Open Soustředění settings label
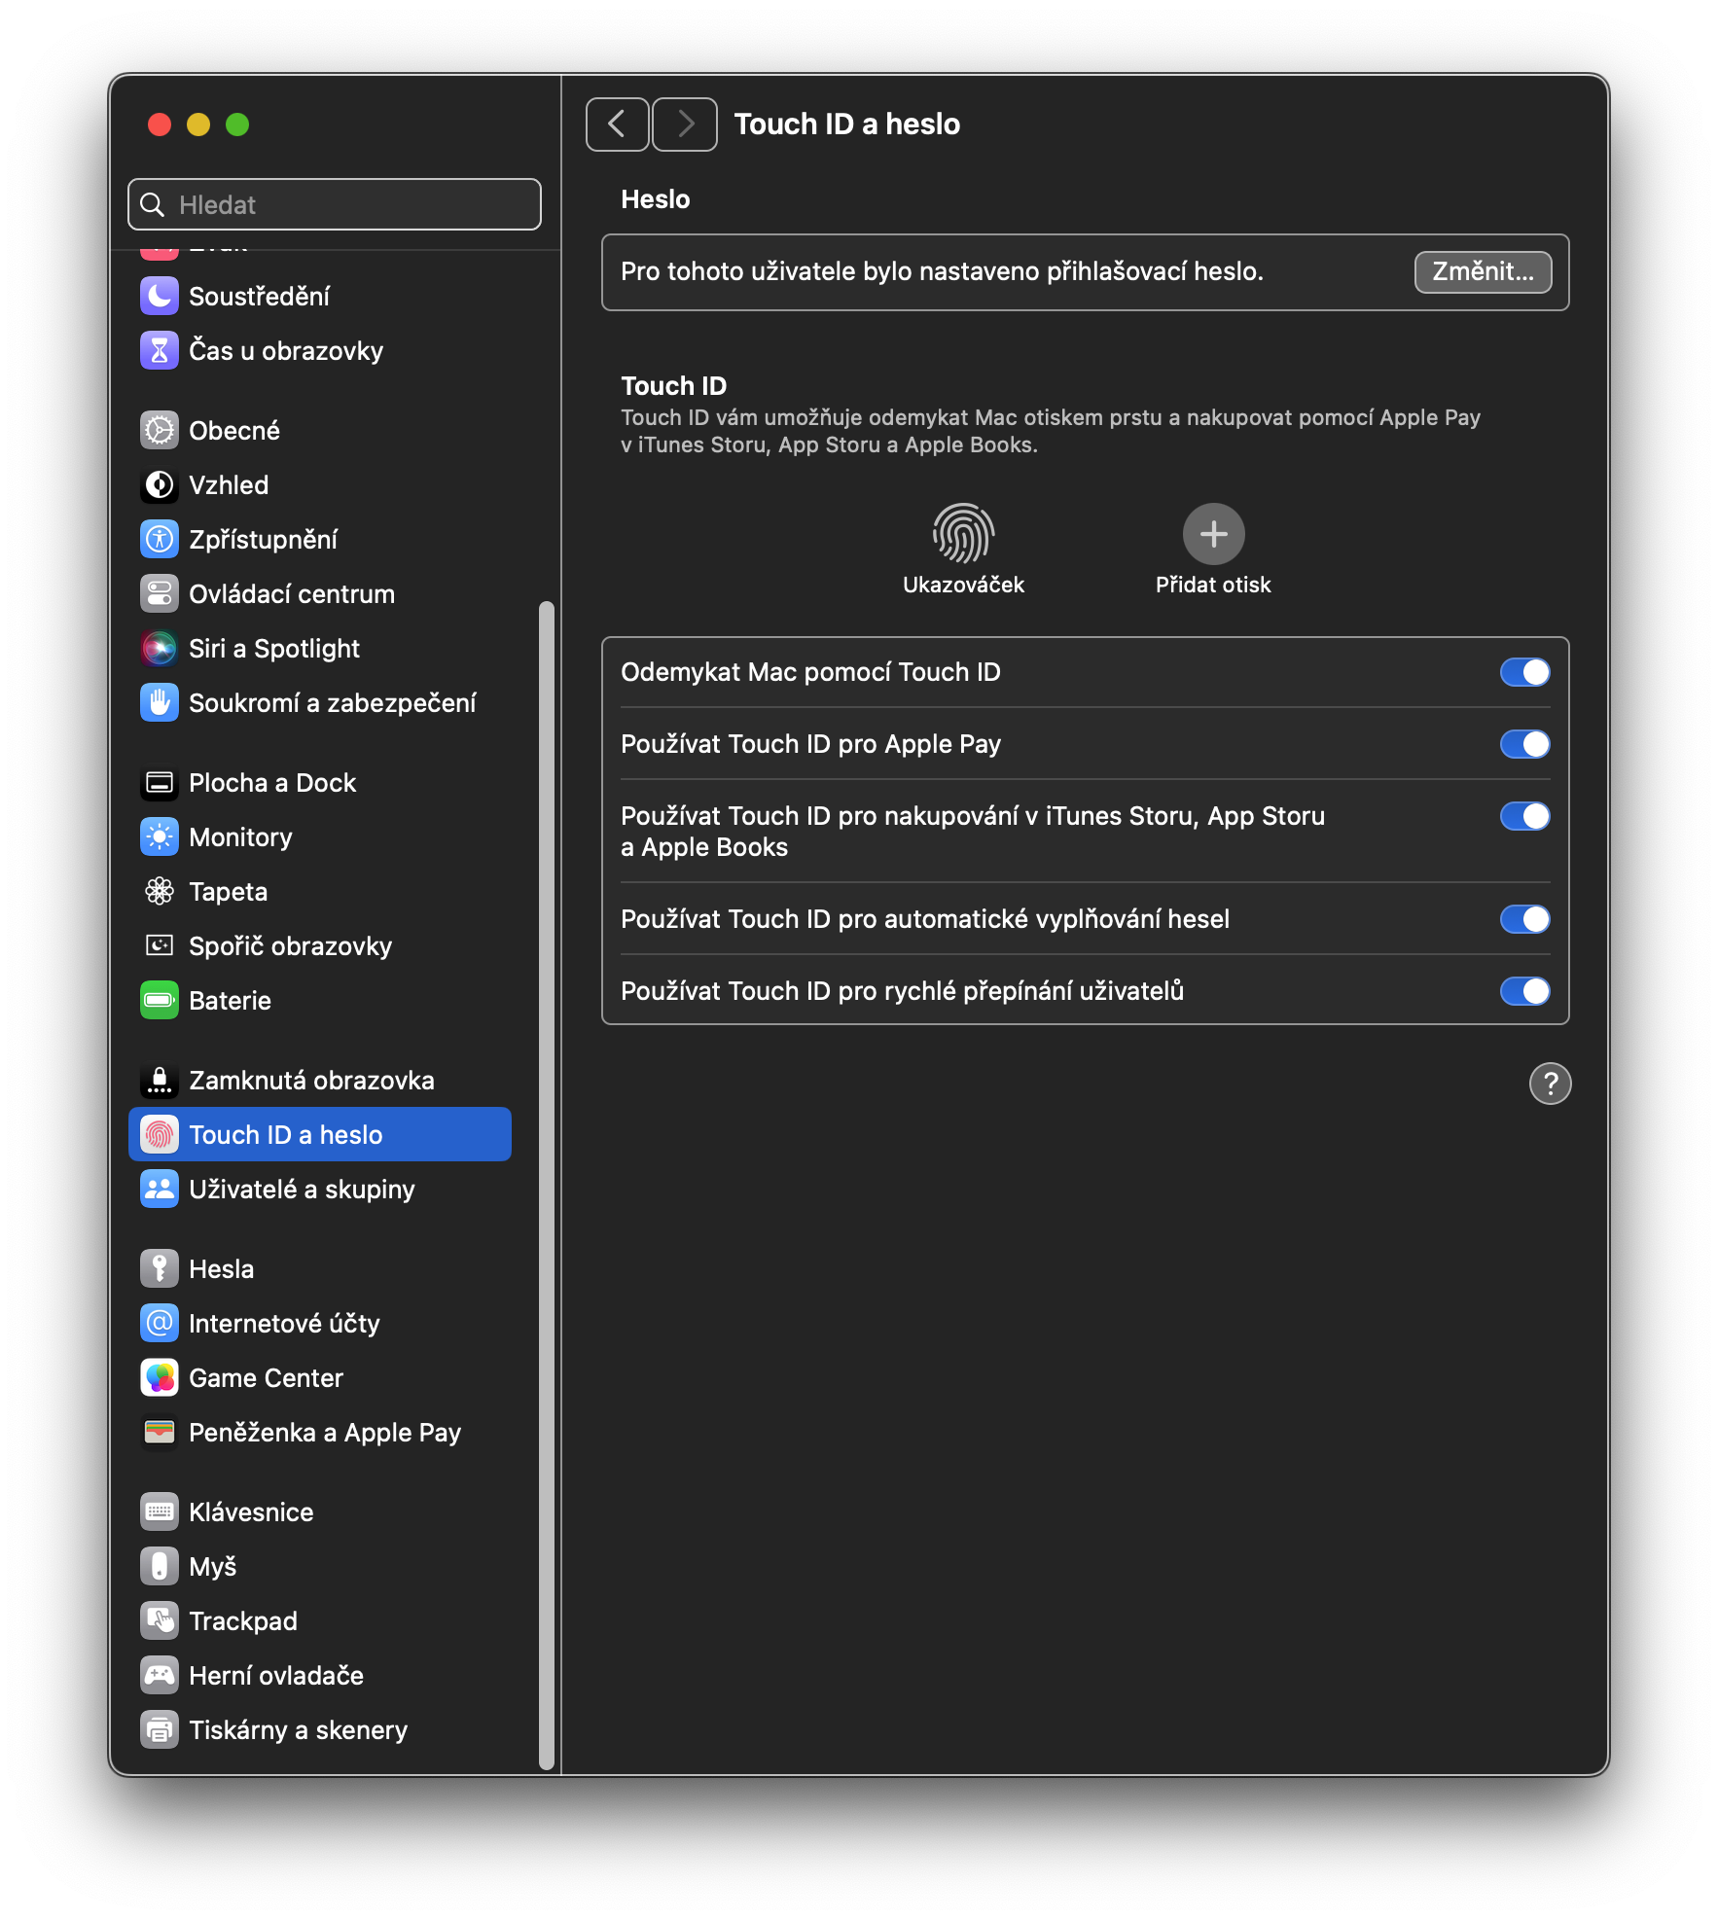Viewport: 1718px width, 1920px height. click(259, 296)
